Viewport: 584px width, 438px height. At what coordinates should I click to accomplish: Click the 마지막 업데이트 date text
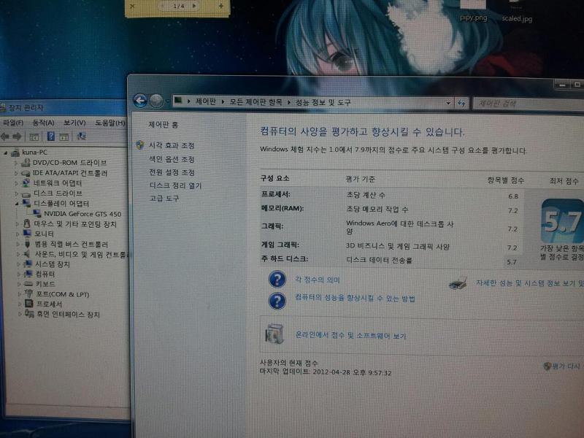click(326, 372)
